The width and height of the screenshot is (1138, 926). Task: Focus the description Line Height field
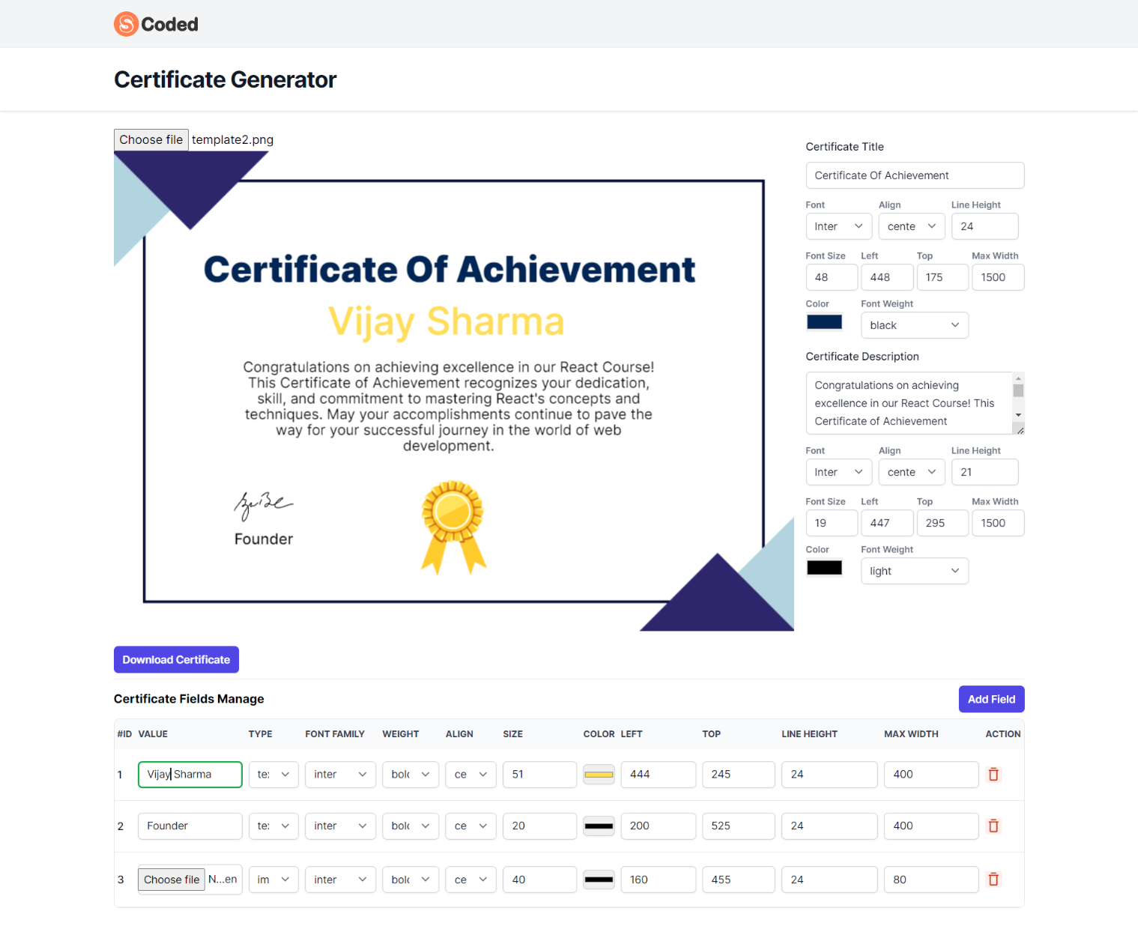click(x=984, y=472)
